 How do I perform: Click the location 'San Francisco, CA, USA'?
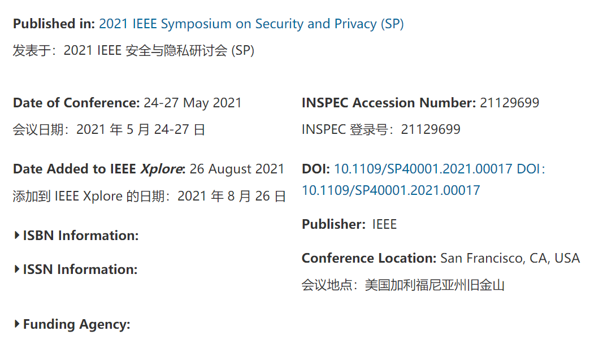click(510, 258)
